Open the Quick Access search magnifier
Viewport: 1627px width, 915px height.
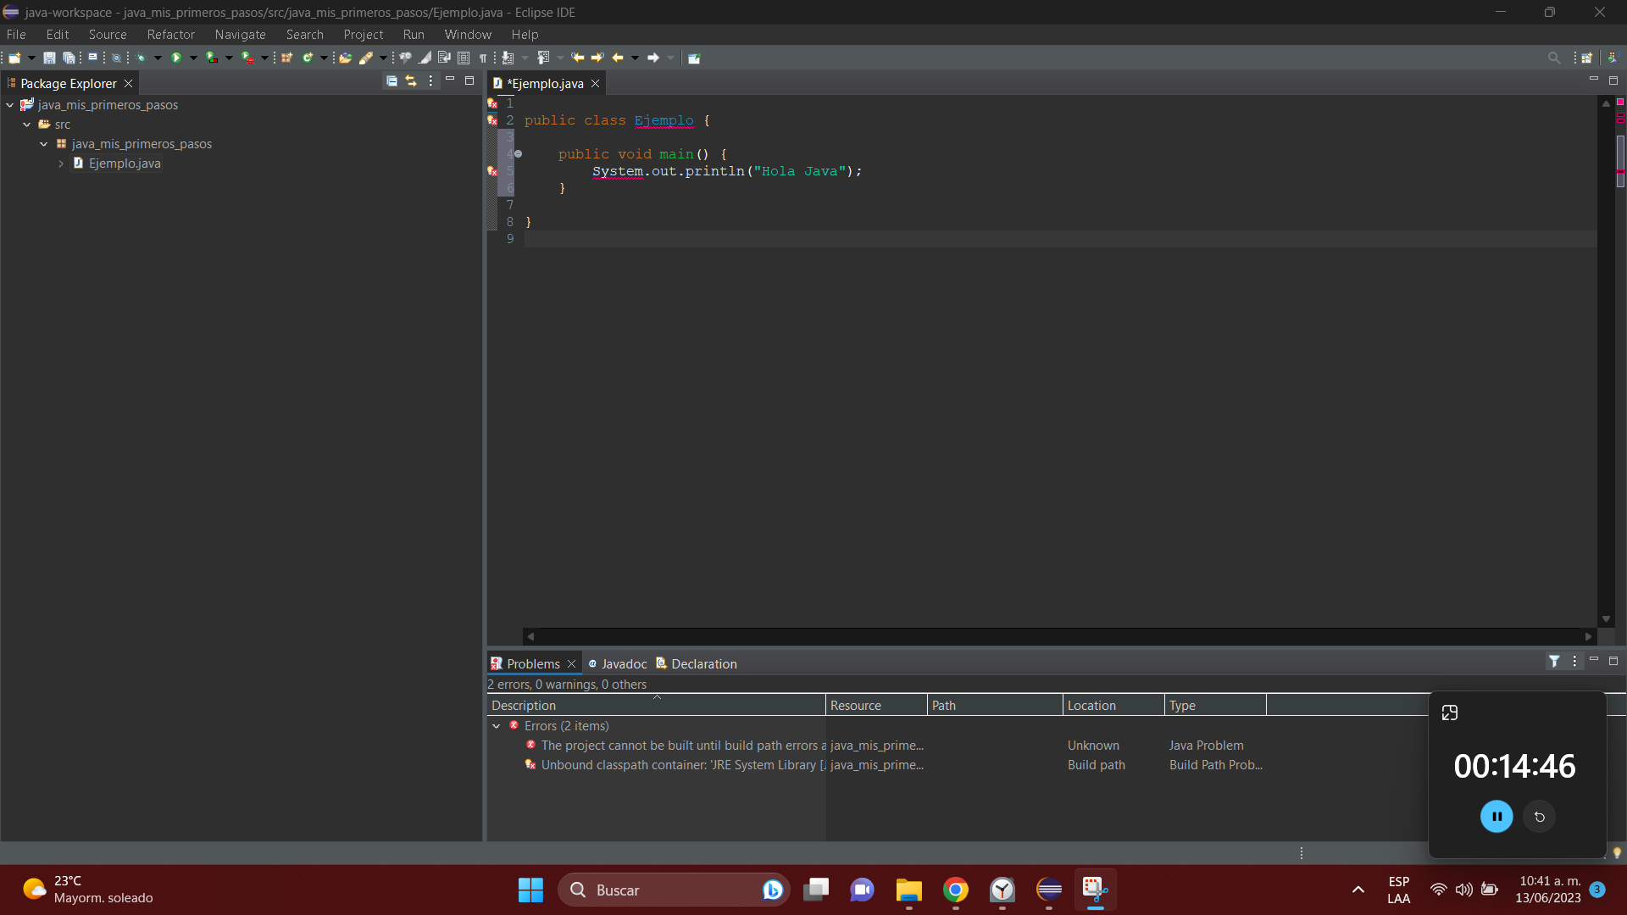point(1554,58)
